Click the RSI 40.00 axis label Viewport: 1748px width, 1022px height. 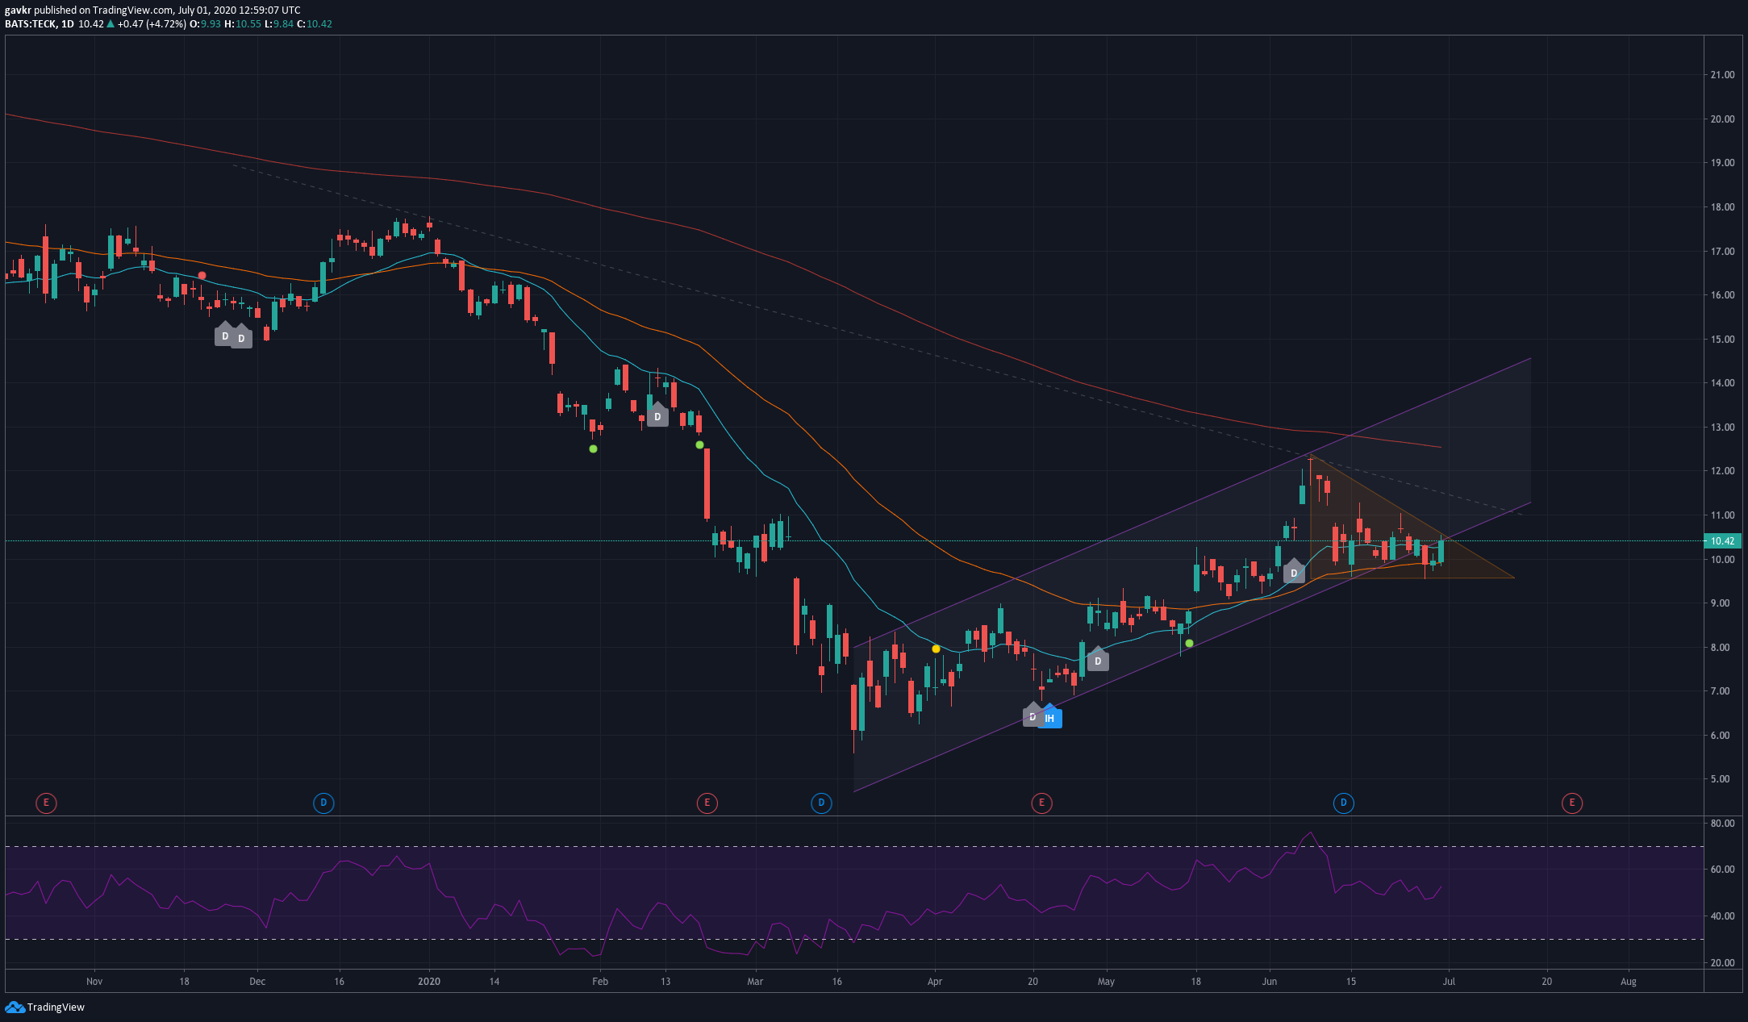coord(1722,916)
